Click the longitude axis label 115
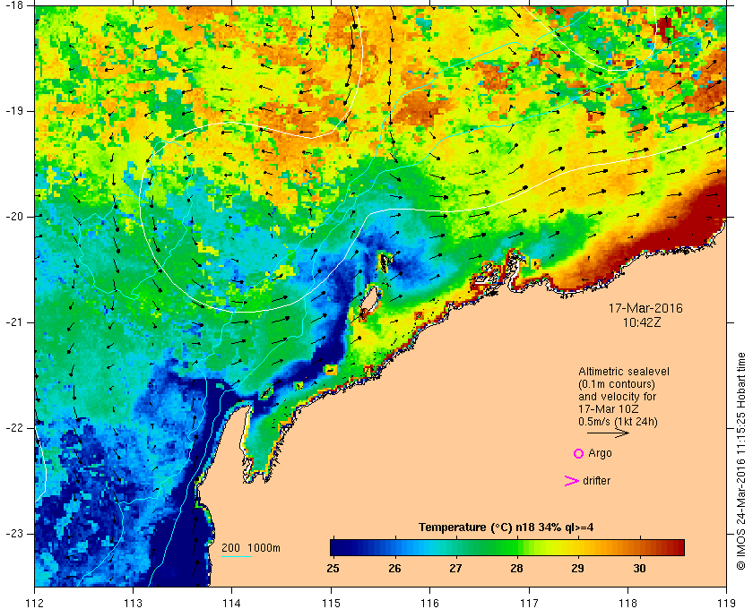The width and height of the screenshot is (753, 609). point(331,603)
